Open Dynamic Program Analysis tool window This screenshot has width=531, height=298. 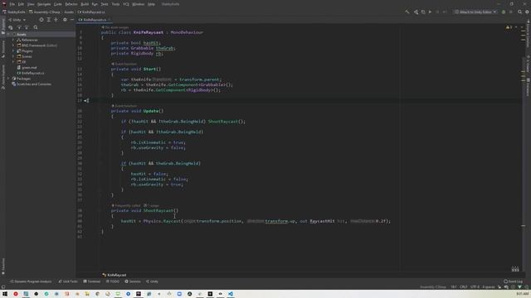pos(31,281)
